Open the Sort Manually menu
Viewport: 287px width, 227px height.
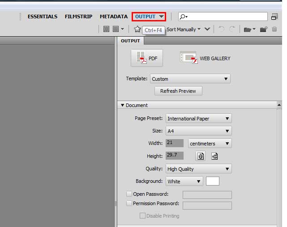click(x=188, y=29)
